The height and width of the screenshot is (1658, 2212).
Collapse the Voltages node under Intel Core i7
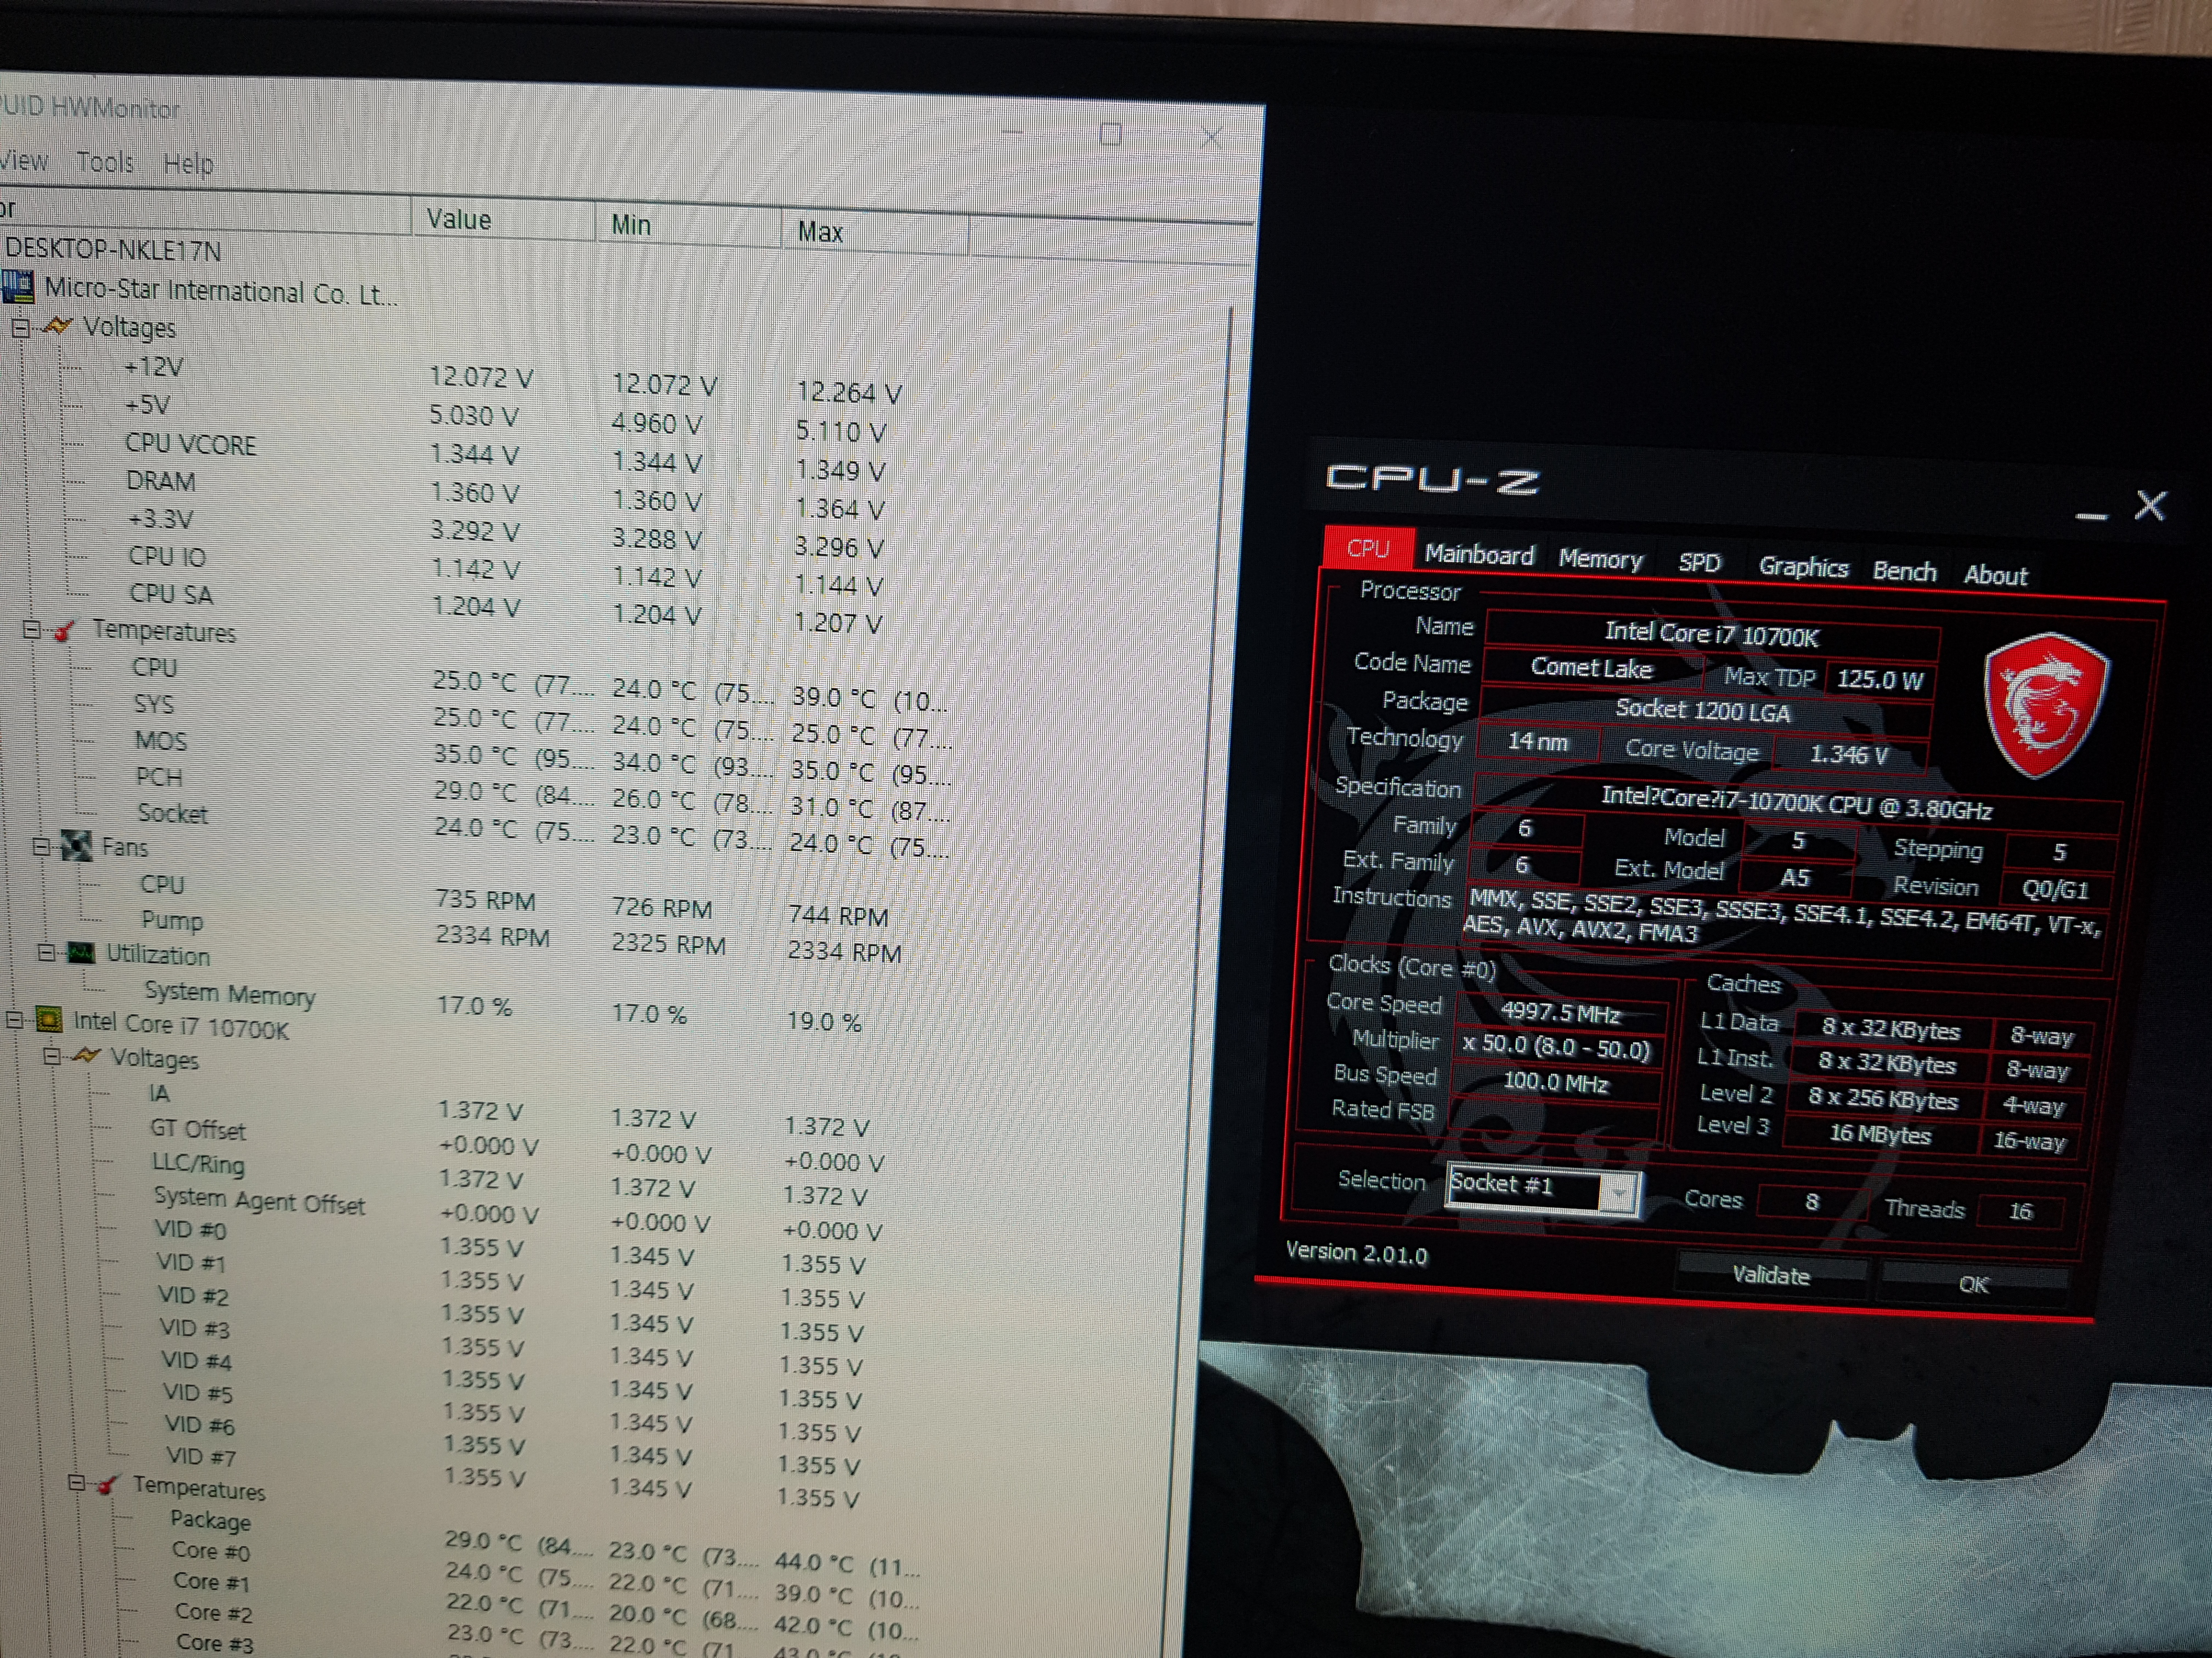pos(52,1057)
